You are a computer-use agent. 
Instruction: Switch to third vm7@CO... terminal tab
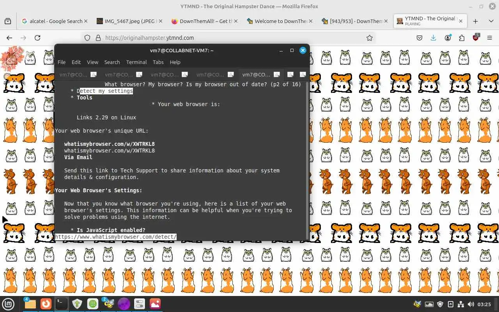point(165,74)
